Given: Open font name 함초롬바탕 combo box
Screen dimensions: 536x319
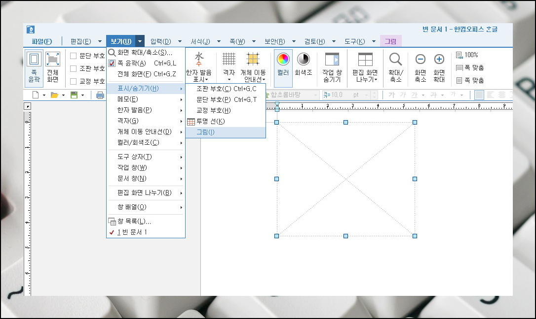Looking at the screenshot, I should coord(292,95).
